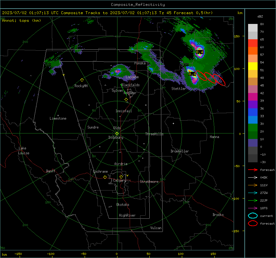Click the 8.4 tops label near the 200 ring label
The height and width of the screenshot is (258, 276).
200,52
